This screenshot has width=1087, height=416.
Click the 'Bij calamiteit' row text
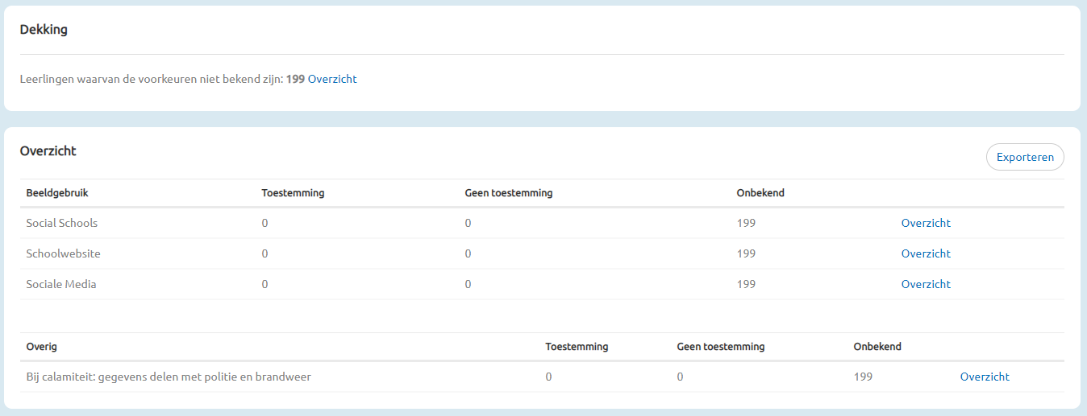[x=169, y=377]
